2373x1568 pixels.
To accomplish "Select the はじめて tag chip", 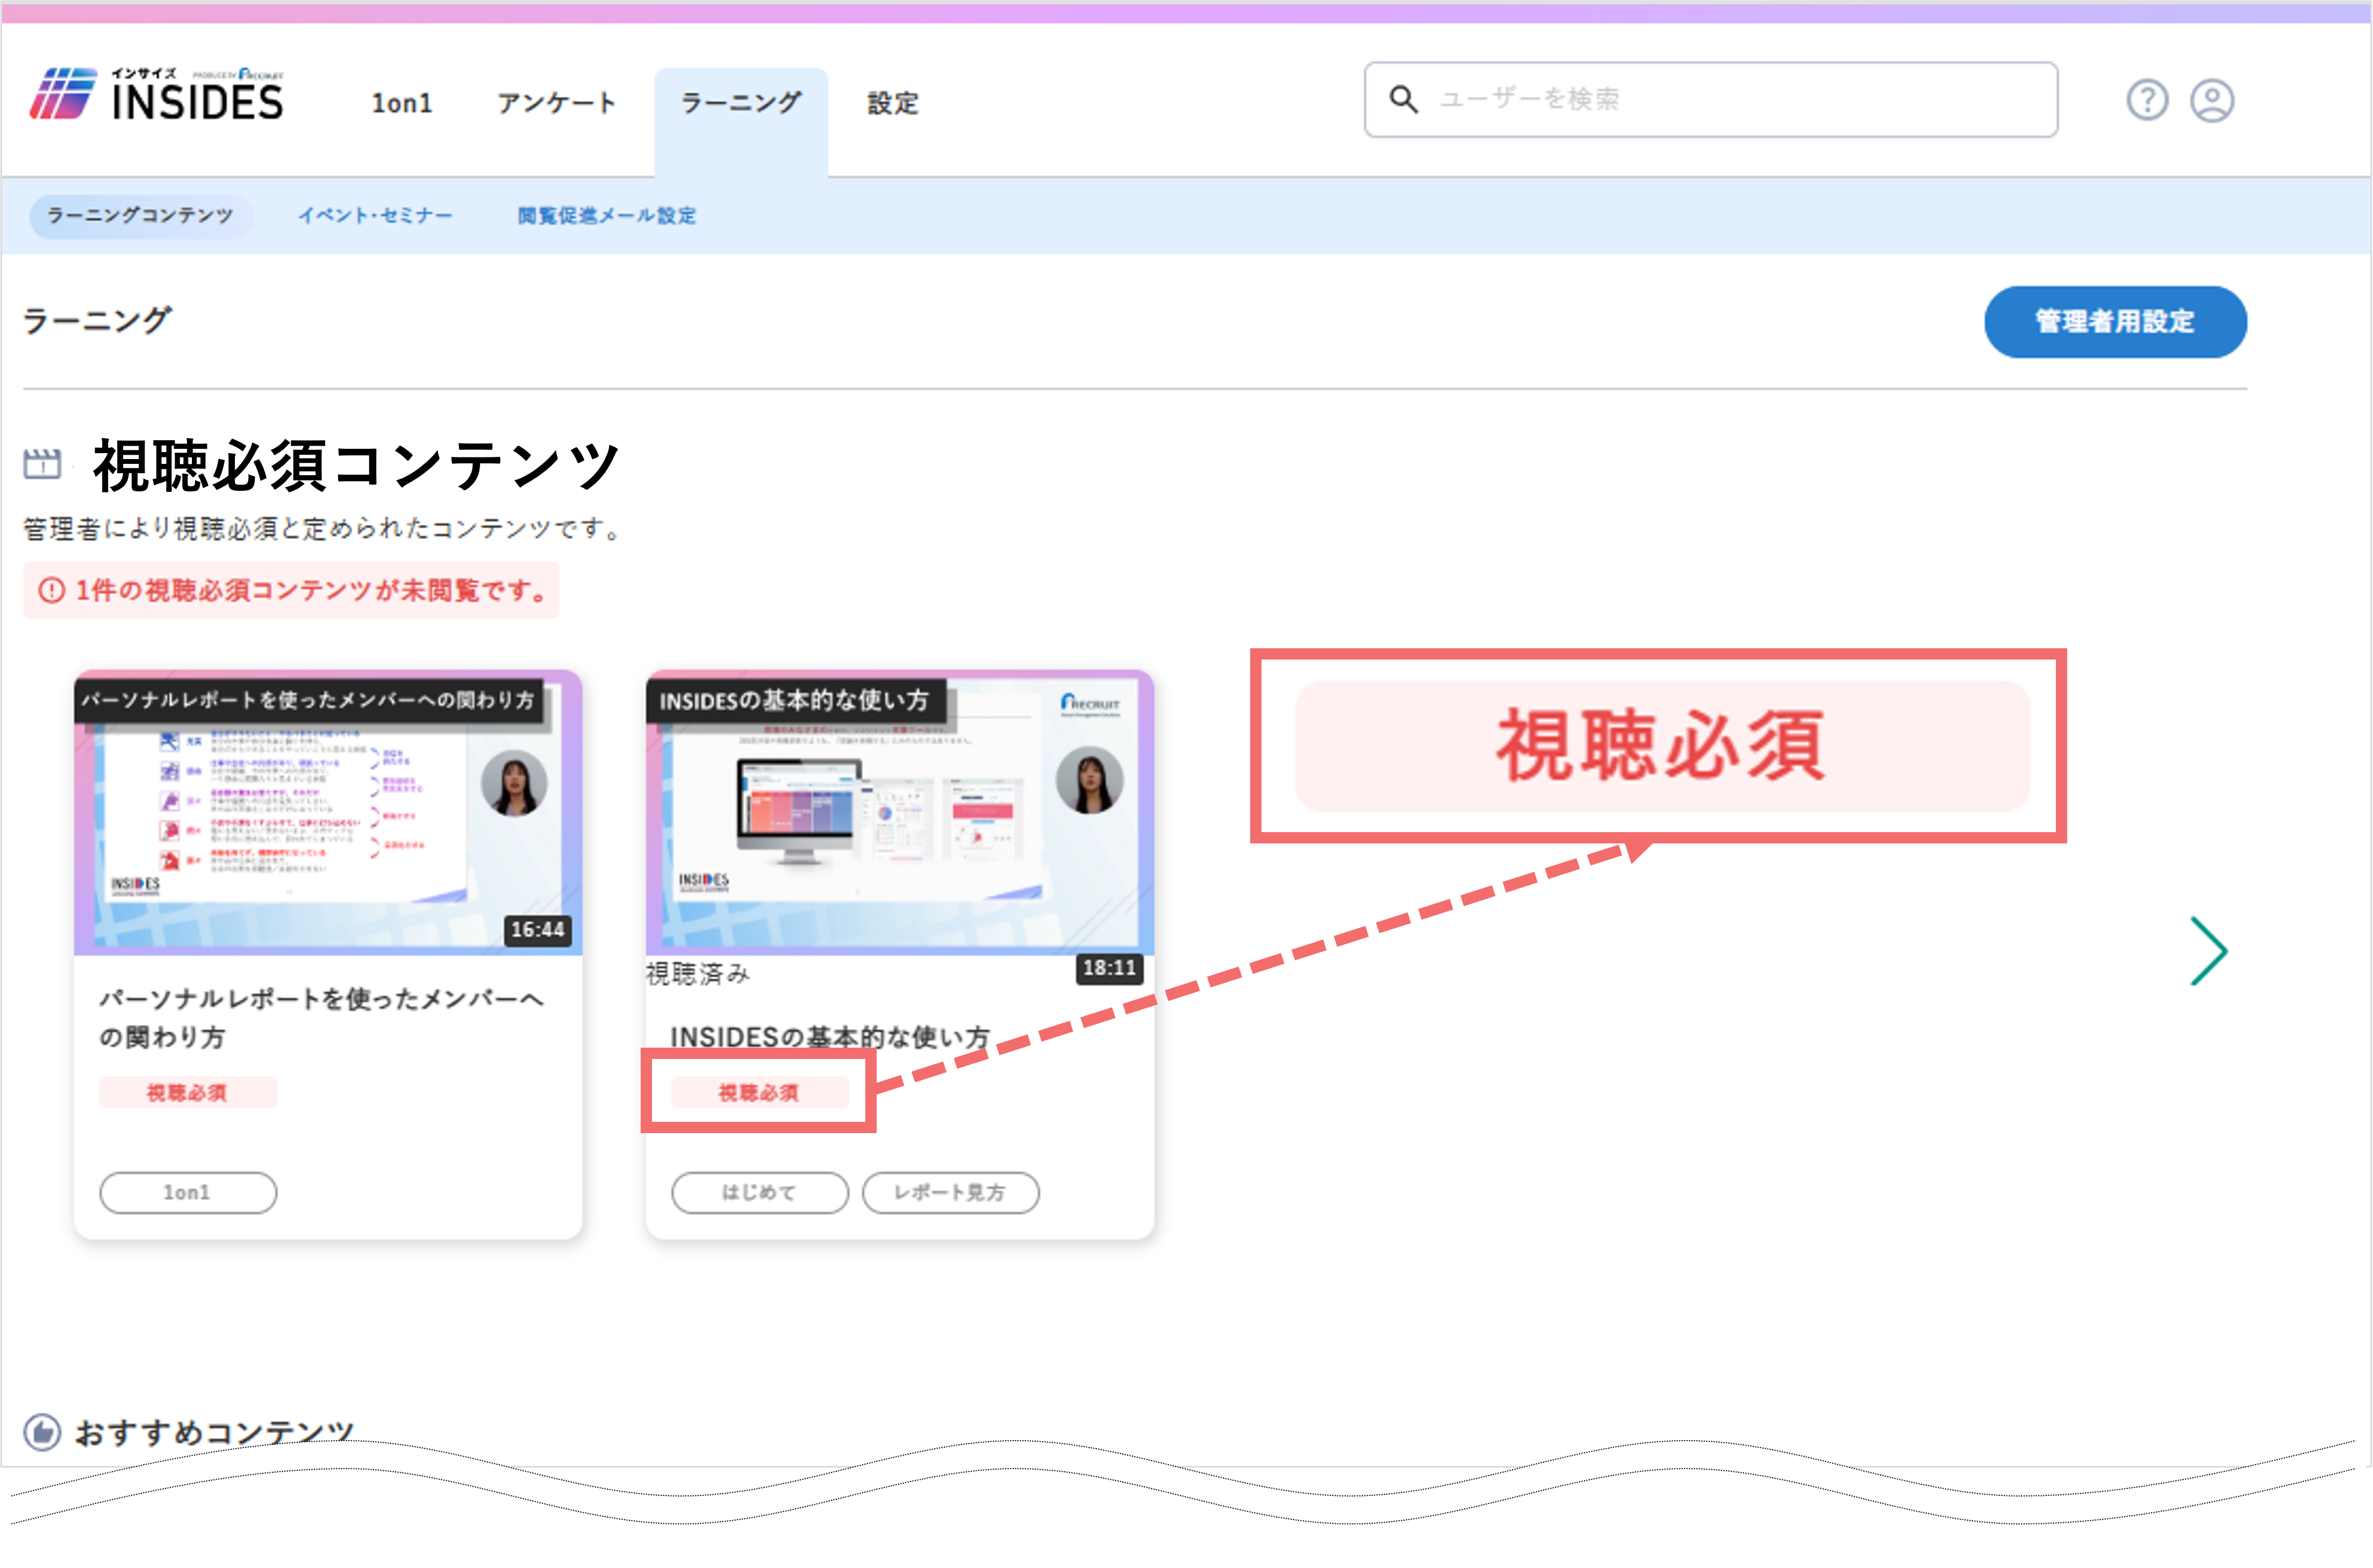I will point(760,1192).
